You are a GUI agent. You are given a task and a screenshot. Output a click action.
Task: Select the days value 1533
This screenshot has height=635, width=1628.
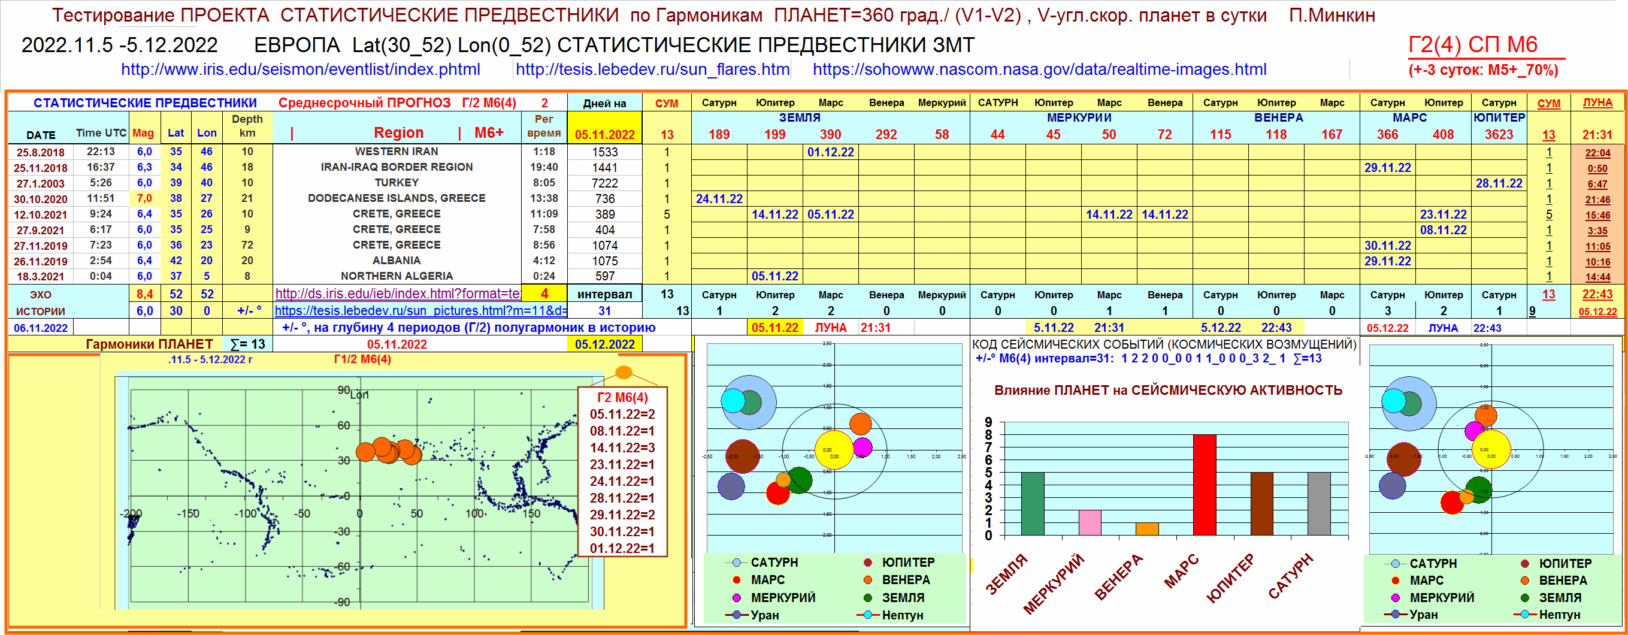coord(604,152)
